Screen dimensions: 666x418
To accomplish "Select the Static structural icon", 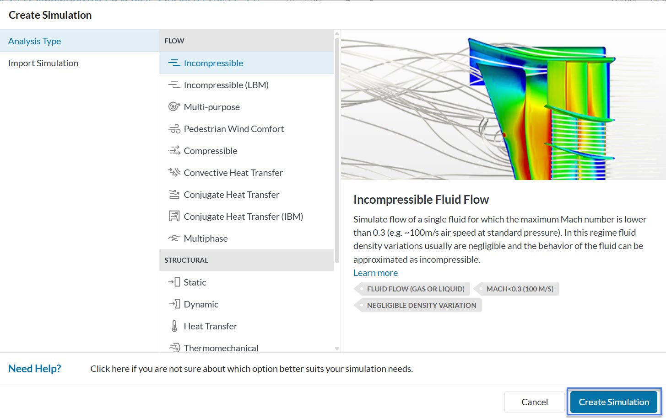I will pyautogui.click(x=174, y=282).
